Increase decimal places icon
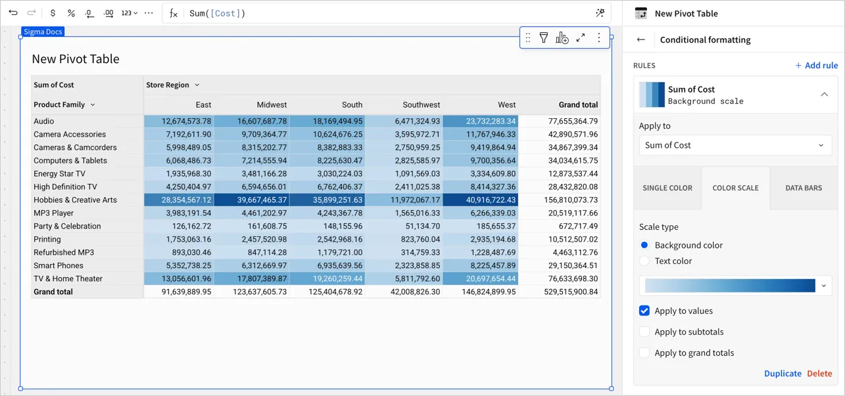Image resolution: width=845 pixels, height=396 pixels. (x=109, y=13)
